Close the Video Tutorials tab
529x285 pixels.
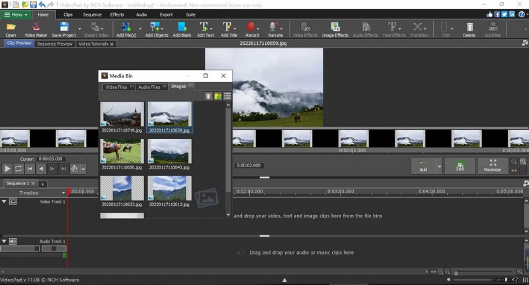112,44
